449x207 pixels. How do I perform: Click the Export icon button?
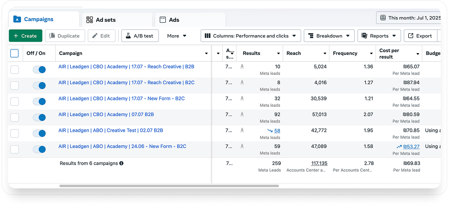tap(410, 36)
